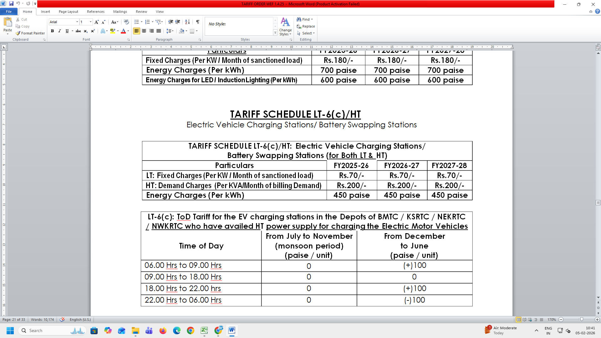Open Change Styles button
This screenshot has height=338, width=601.
pyautogui.click(x=285, y=27)
